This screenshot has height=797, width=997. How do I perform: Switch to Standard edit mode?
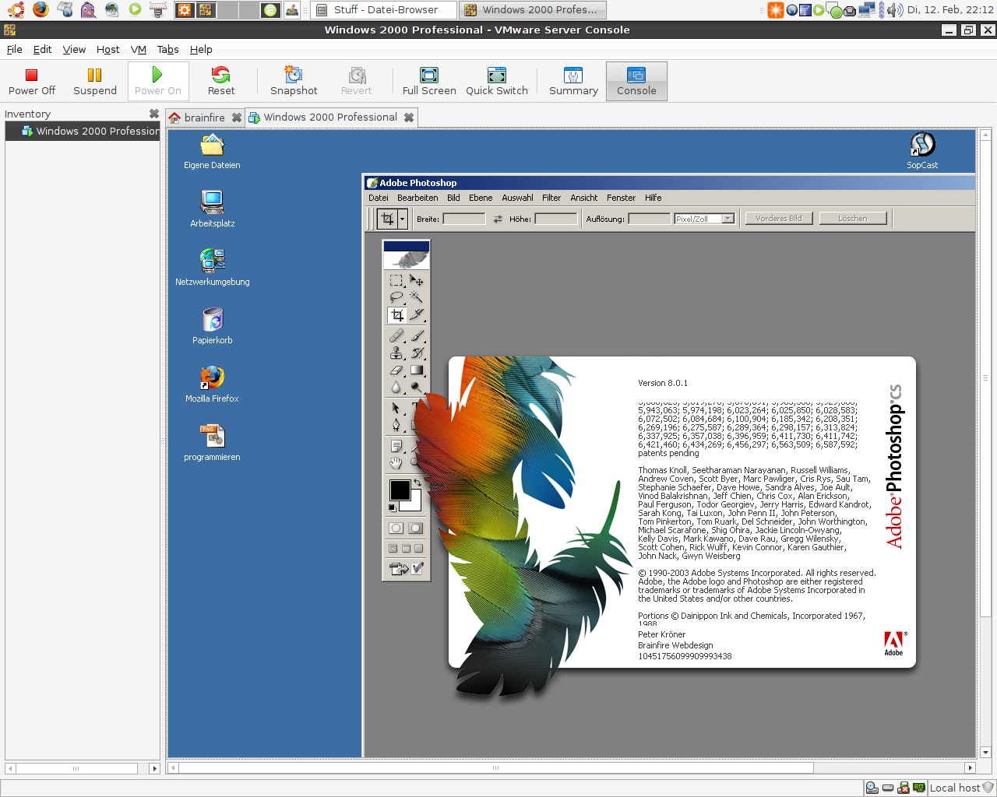tap(396, 528)
